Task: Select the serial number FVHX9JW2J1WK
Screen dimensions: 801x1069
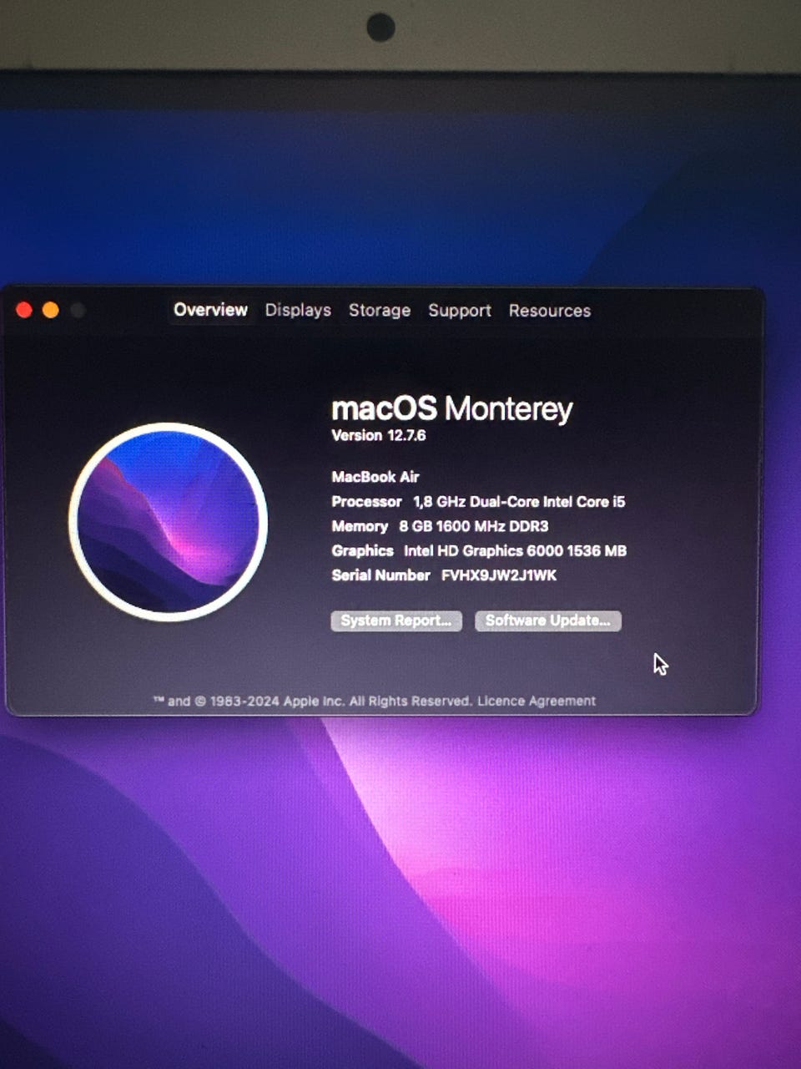Action: [499, 575]
